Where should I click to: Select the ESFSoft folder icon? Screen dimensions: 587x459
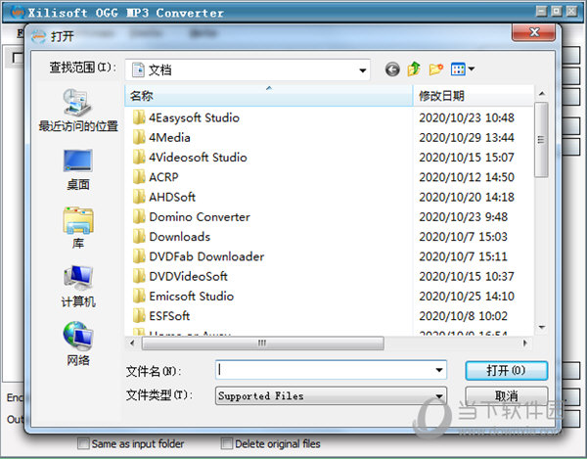[x=139, y=316]
